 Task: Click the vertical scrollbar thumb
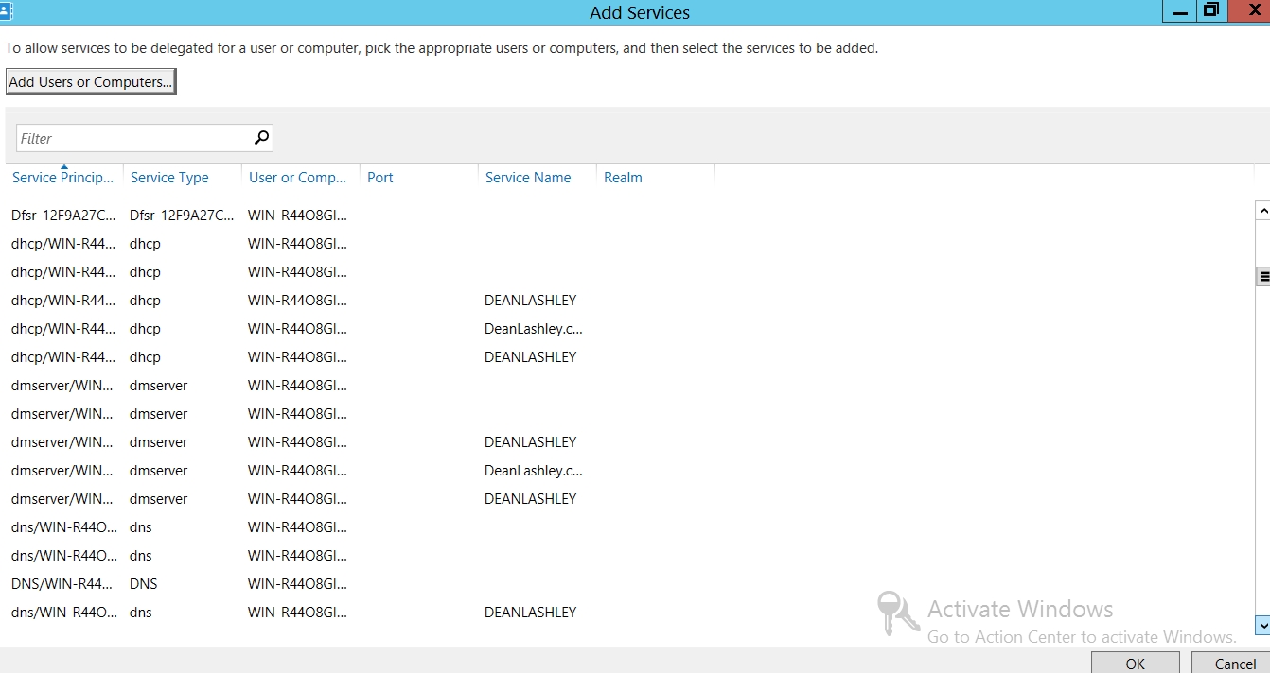1261,276
